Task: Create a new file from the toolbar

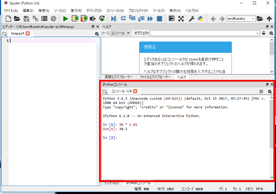Action: [x=8, y=19]
